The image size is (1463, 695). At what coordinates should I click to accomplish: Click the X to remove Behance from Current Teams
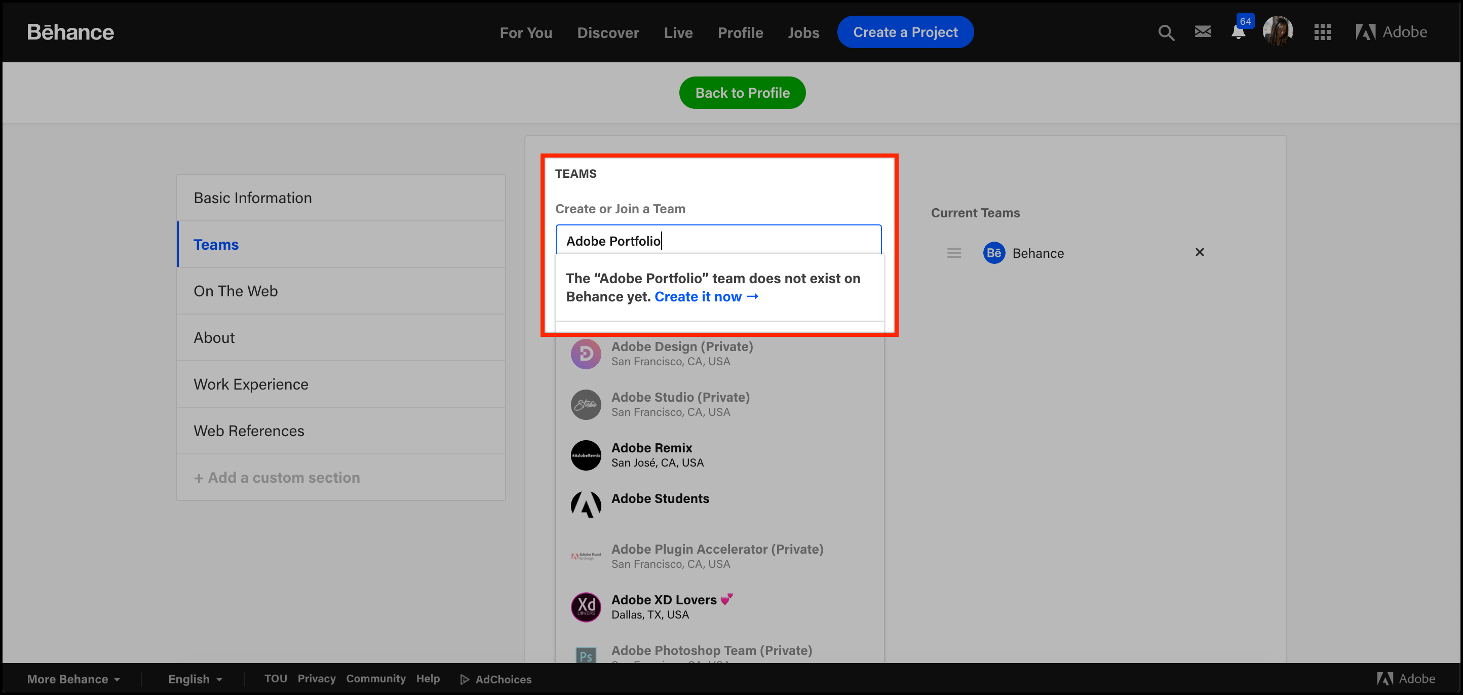tap(1199, 252)
